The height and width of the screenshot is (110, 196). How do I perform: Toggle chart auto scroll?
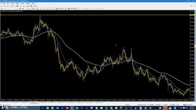point(21,6)
